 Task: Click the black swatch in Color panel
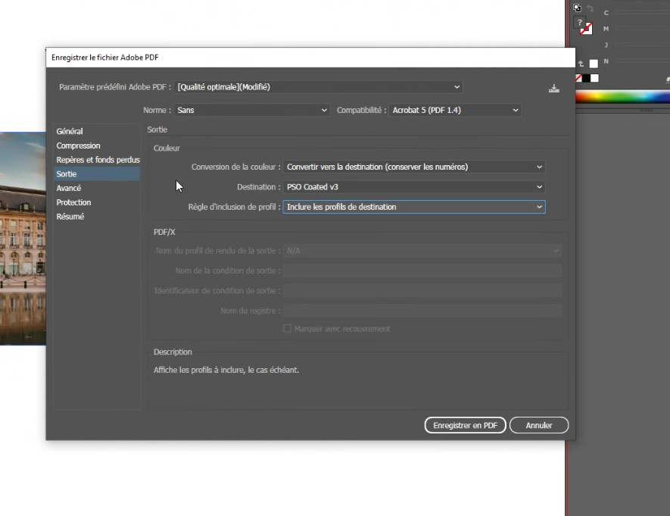(587, 78)
